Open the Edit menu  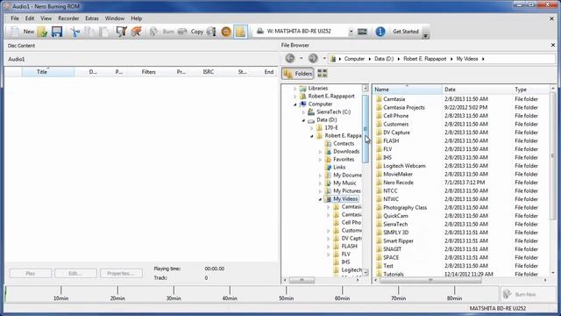click(x=30, y=18)
